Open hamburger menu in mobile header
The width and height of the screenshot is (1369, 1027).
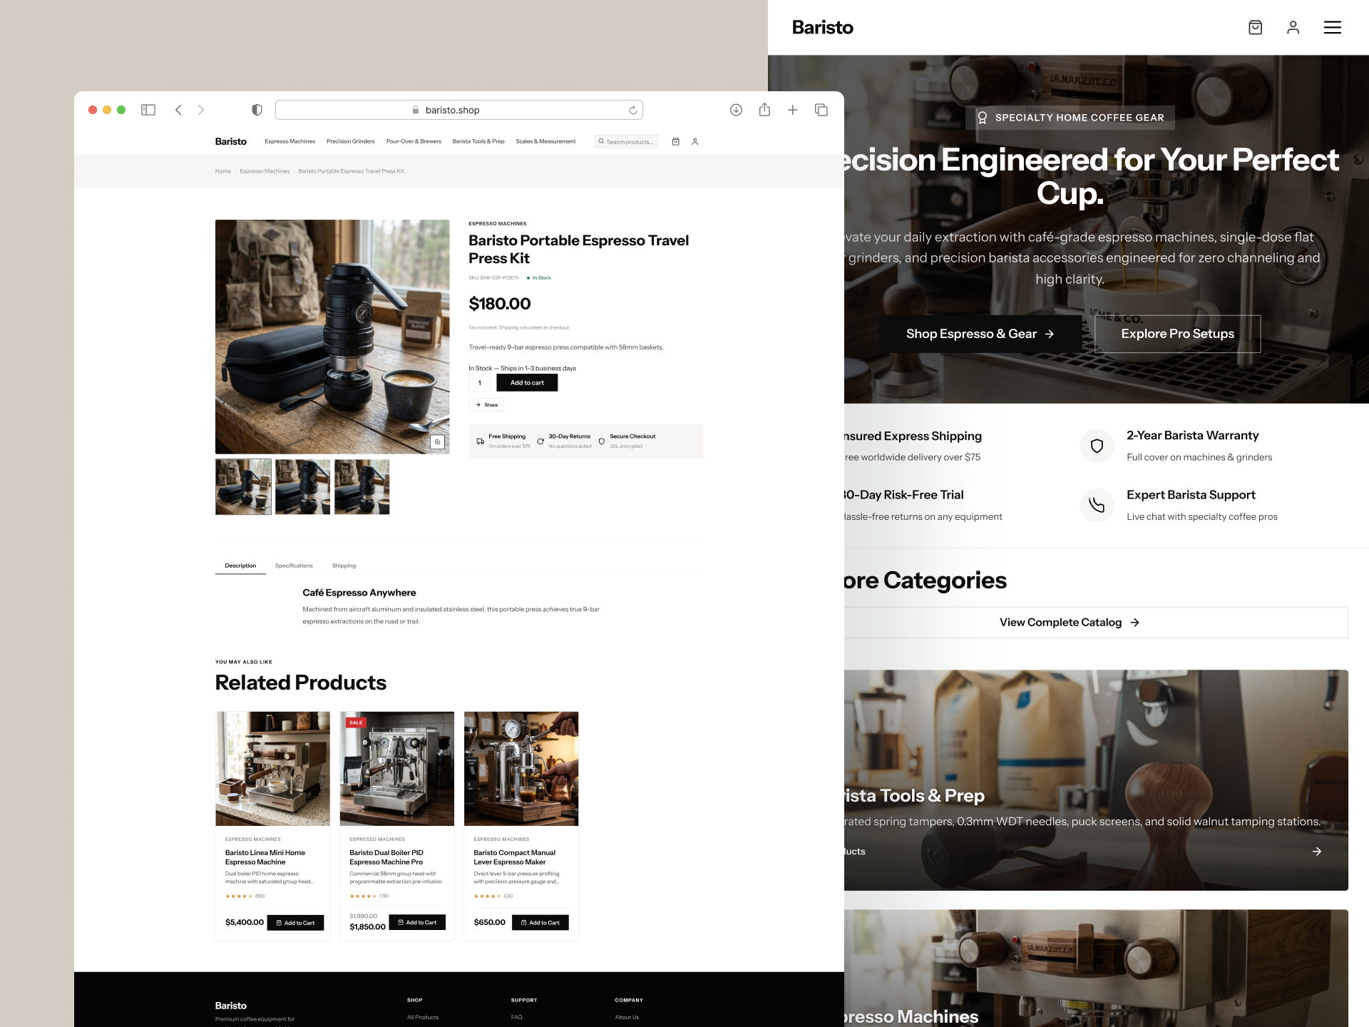coord(1333,27)
